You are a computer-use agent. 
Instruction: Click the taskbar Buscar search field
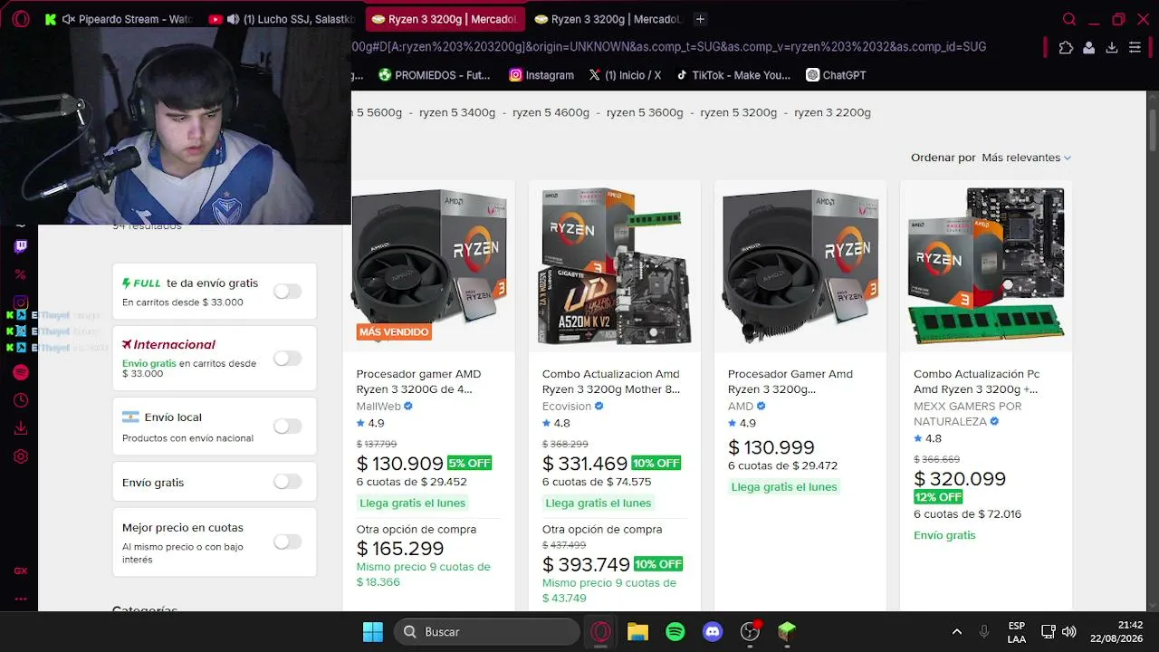487,632
